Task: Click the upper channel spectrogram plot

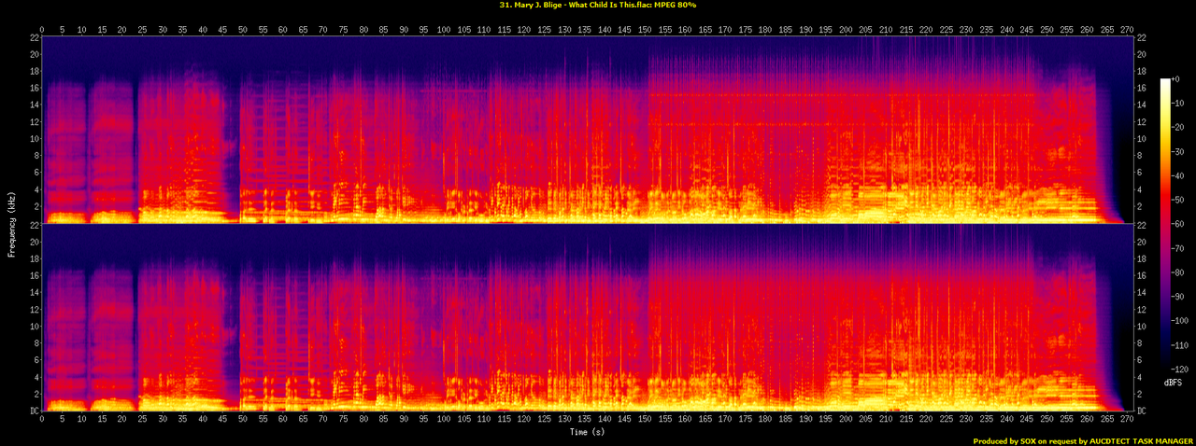Action: [588, 130]
